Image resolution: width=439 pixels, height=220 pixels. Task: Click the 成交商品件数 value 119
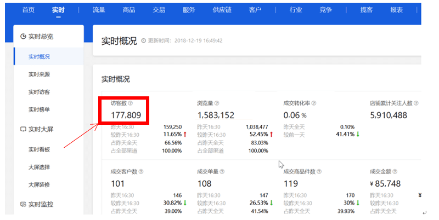pyautogui.click(x=291, y=184)
